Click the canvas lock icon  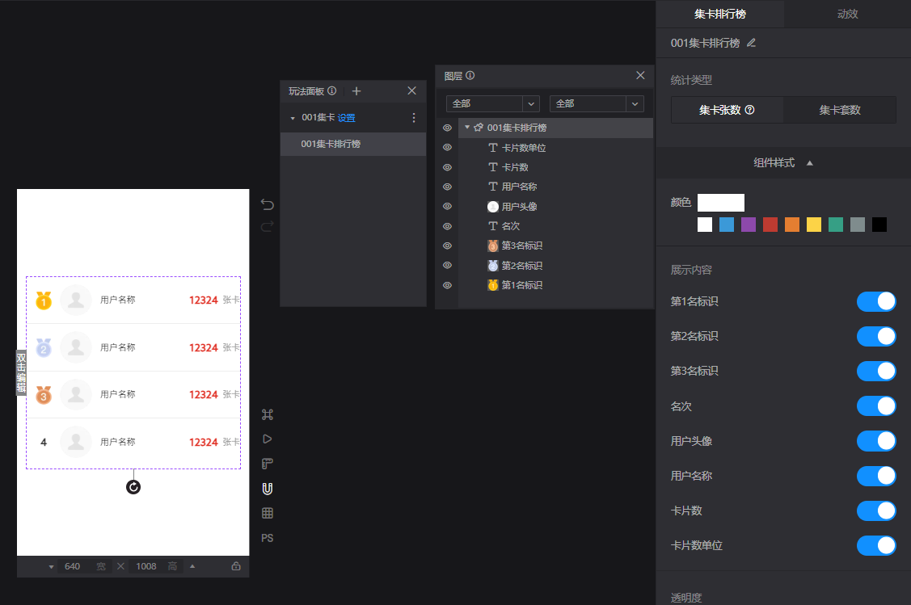coord(236,566)
